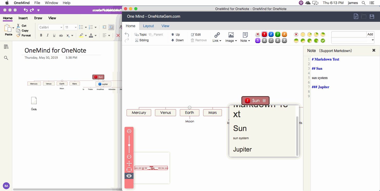Click the move/pan cross-arrows icon
The width and height of the screenshot is (380, 191).
click(x=129, y=164)
